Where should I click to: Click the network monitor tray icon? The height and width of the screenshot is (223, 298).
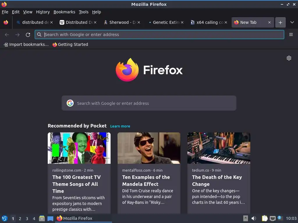(x=272, y=218)
